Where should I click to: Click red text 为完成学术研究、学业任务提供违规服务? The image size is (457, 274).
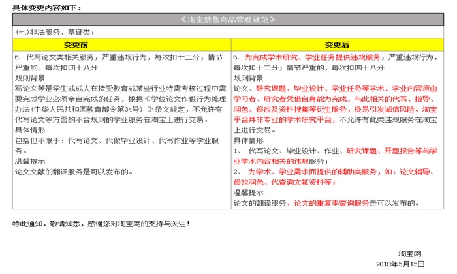313,57
